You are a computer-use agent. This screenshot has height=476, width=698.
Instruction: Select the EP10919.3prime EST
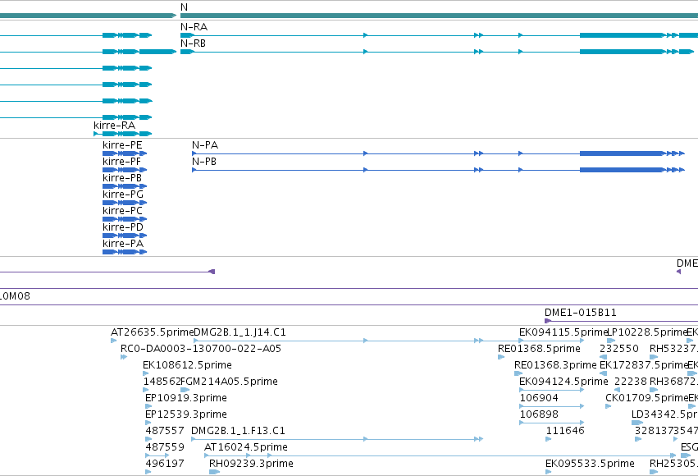click(x=148, y=406)
